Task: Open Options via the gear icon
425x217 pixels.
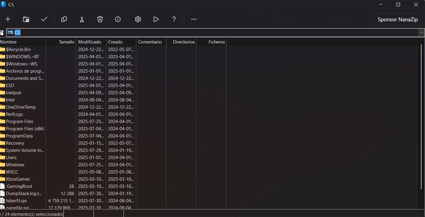Action: click(x=138, y=19)
